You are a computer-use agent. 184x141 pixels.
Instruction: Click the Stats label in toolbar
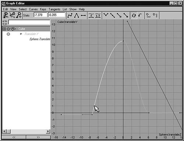click(x=26, y=15)
